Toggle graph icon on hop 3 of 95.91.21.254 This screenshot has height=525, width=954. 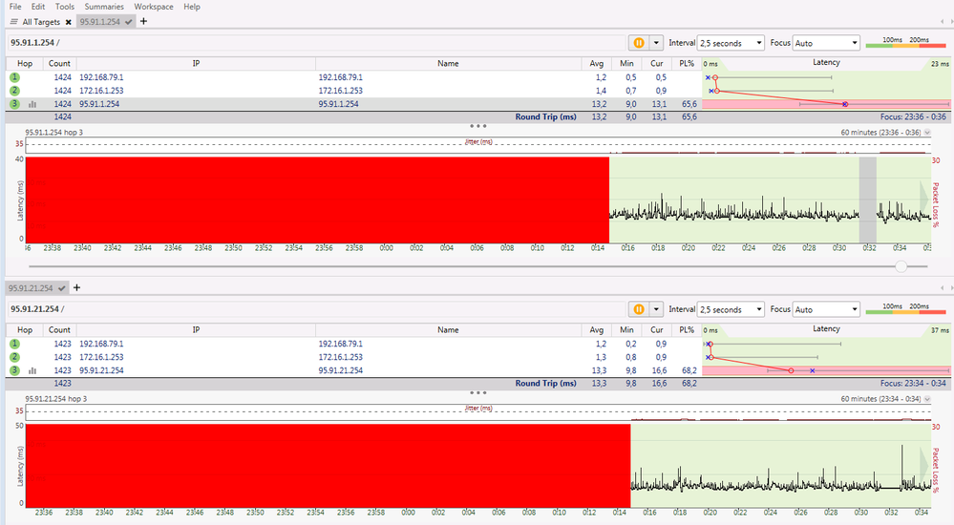[x=32, y=370]
